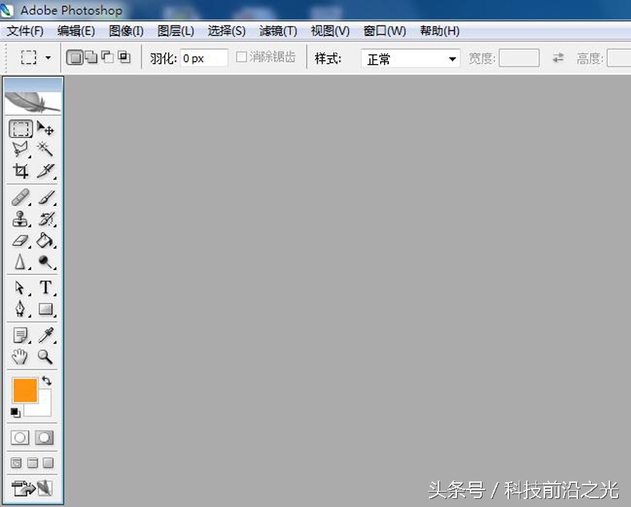Switch to Quick Mask mode
The height and width of the screenshot is (507, 631).
pyautogui.click(x=44, y=437)
